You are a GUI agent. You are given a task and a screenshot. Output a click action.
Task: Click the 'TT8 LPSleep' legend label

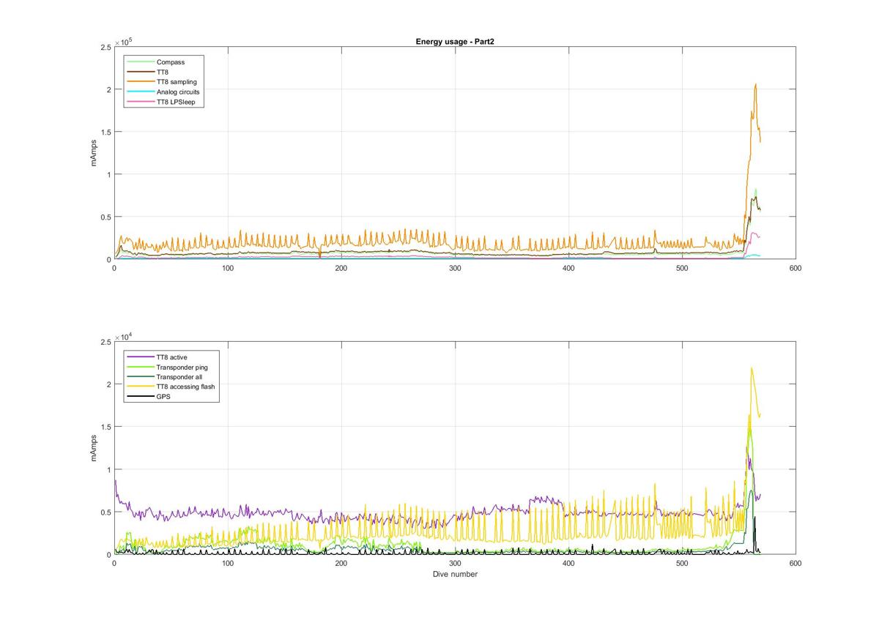[175, 102]
